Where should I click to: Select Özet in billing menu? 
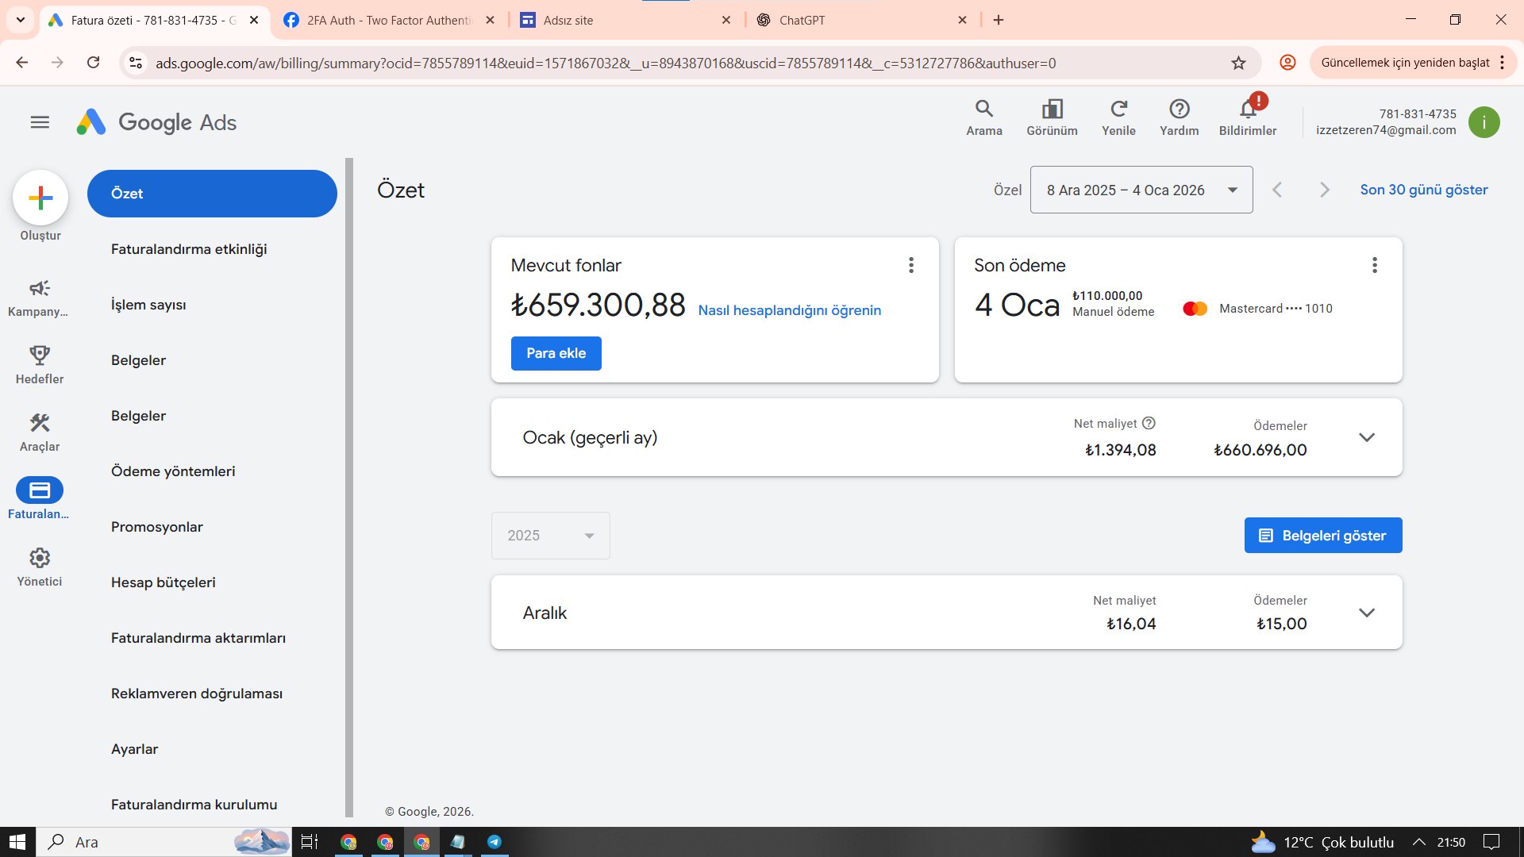(212, 194)
